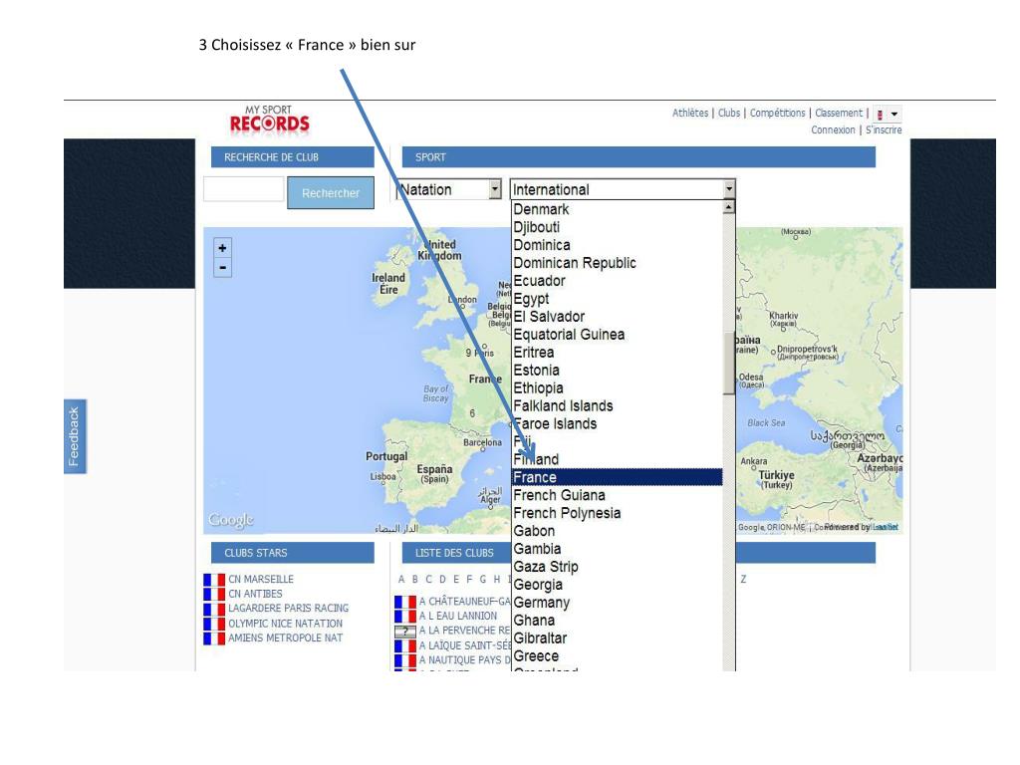Viewport: 1020px width, 765px height.
Task: Click the flag icon next to CN ANTIBES
Action: pyautogui.click(x=214, y=594)
